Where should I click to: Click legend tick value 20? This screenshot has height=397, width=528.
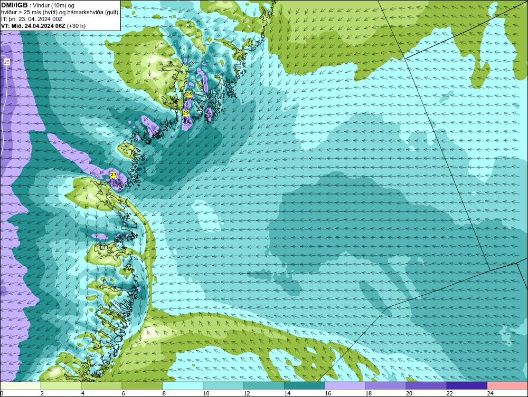[409, 393]
